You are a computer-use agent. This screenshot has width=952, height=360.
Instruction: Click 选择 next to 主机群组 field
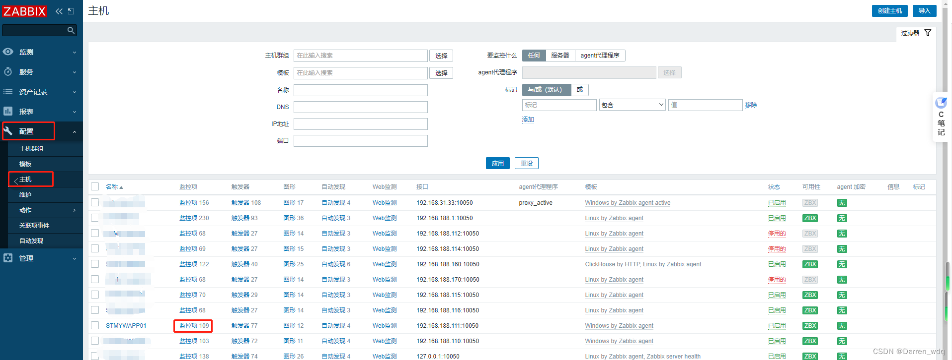441,56
